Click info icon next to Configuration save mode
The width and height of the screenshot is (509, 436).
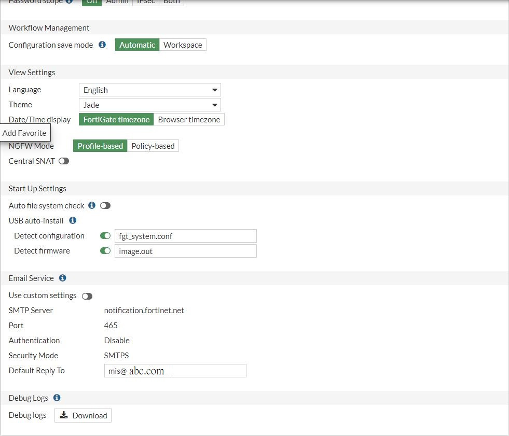point(102,45)
